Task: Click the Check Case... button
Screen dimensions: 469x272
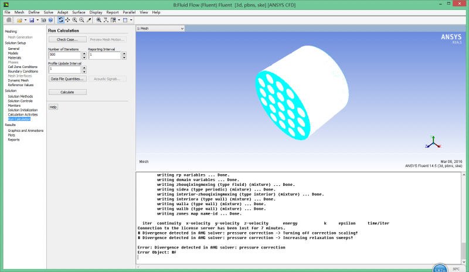Action: (x=67, y=39)
